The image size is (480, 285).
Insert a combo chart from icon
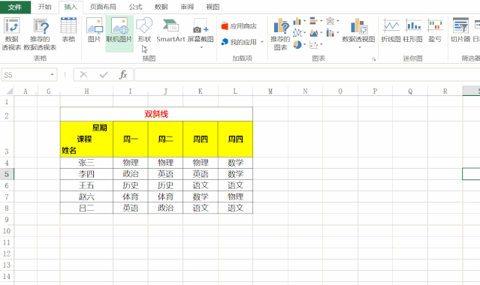pos(331,32)
